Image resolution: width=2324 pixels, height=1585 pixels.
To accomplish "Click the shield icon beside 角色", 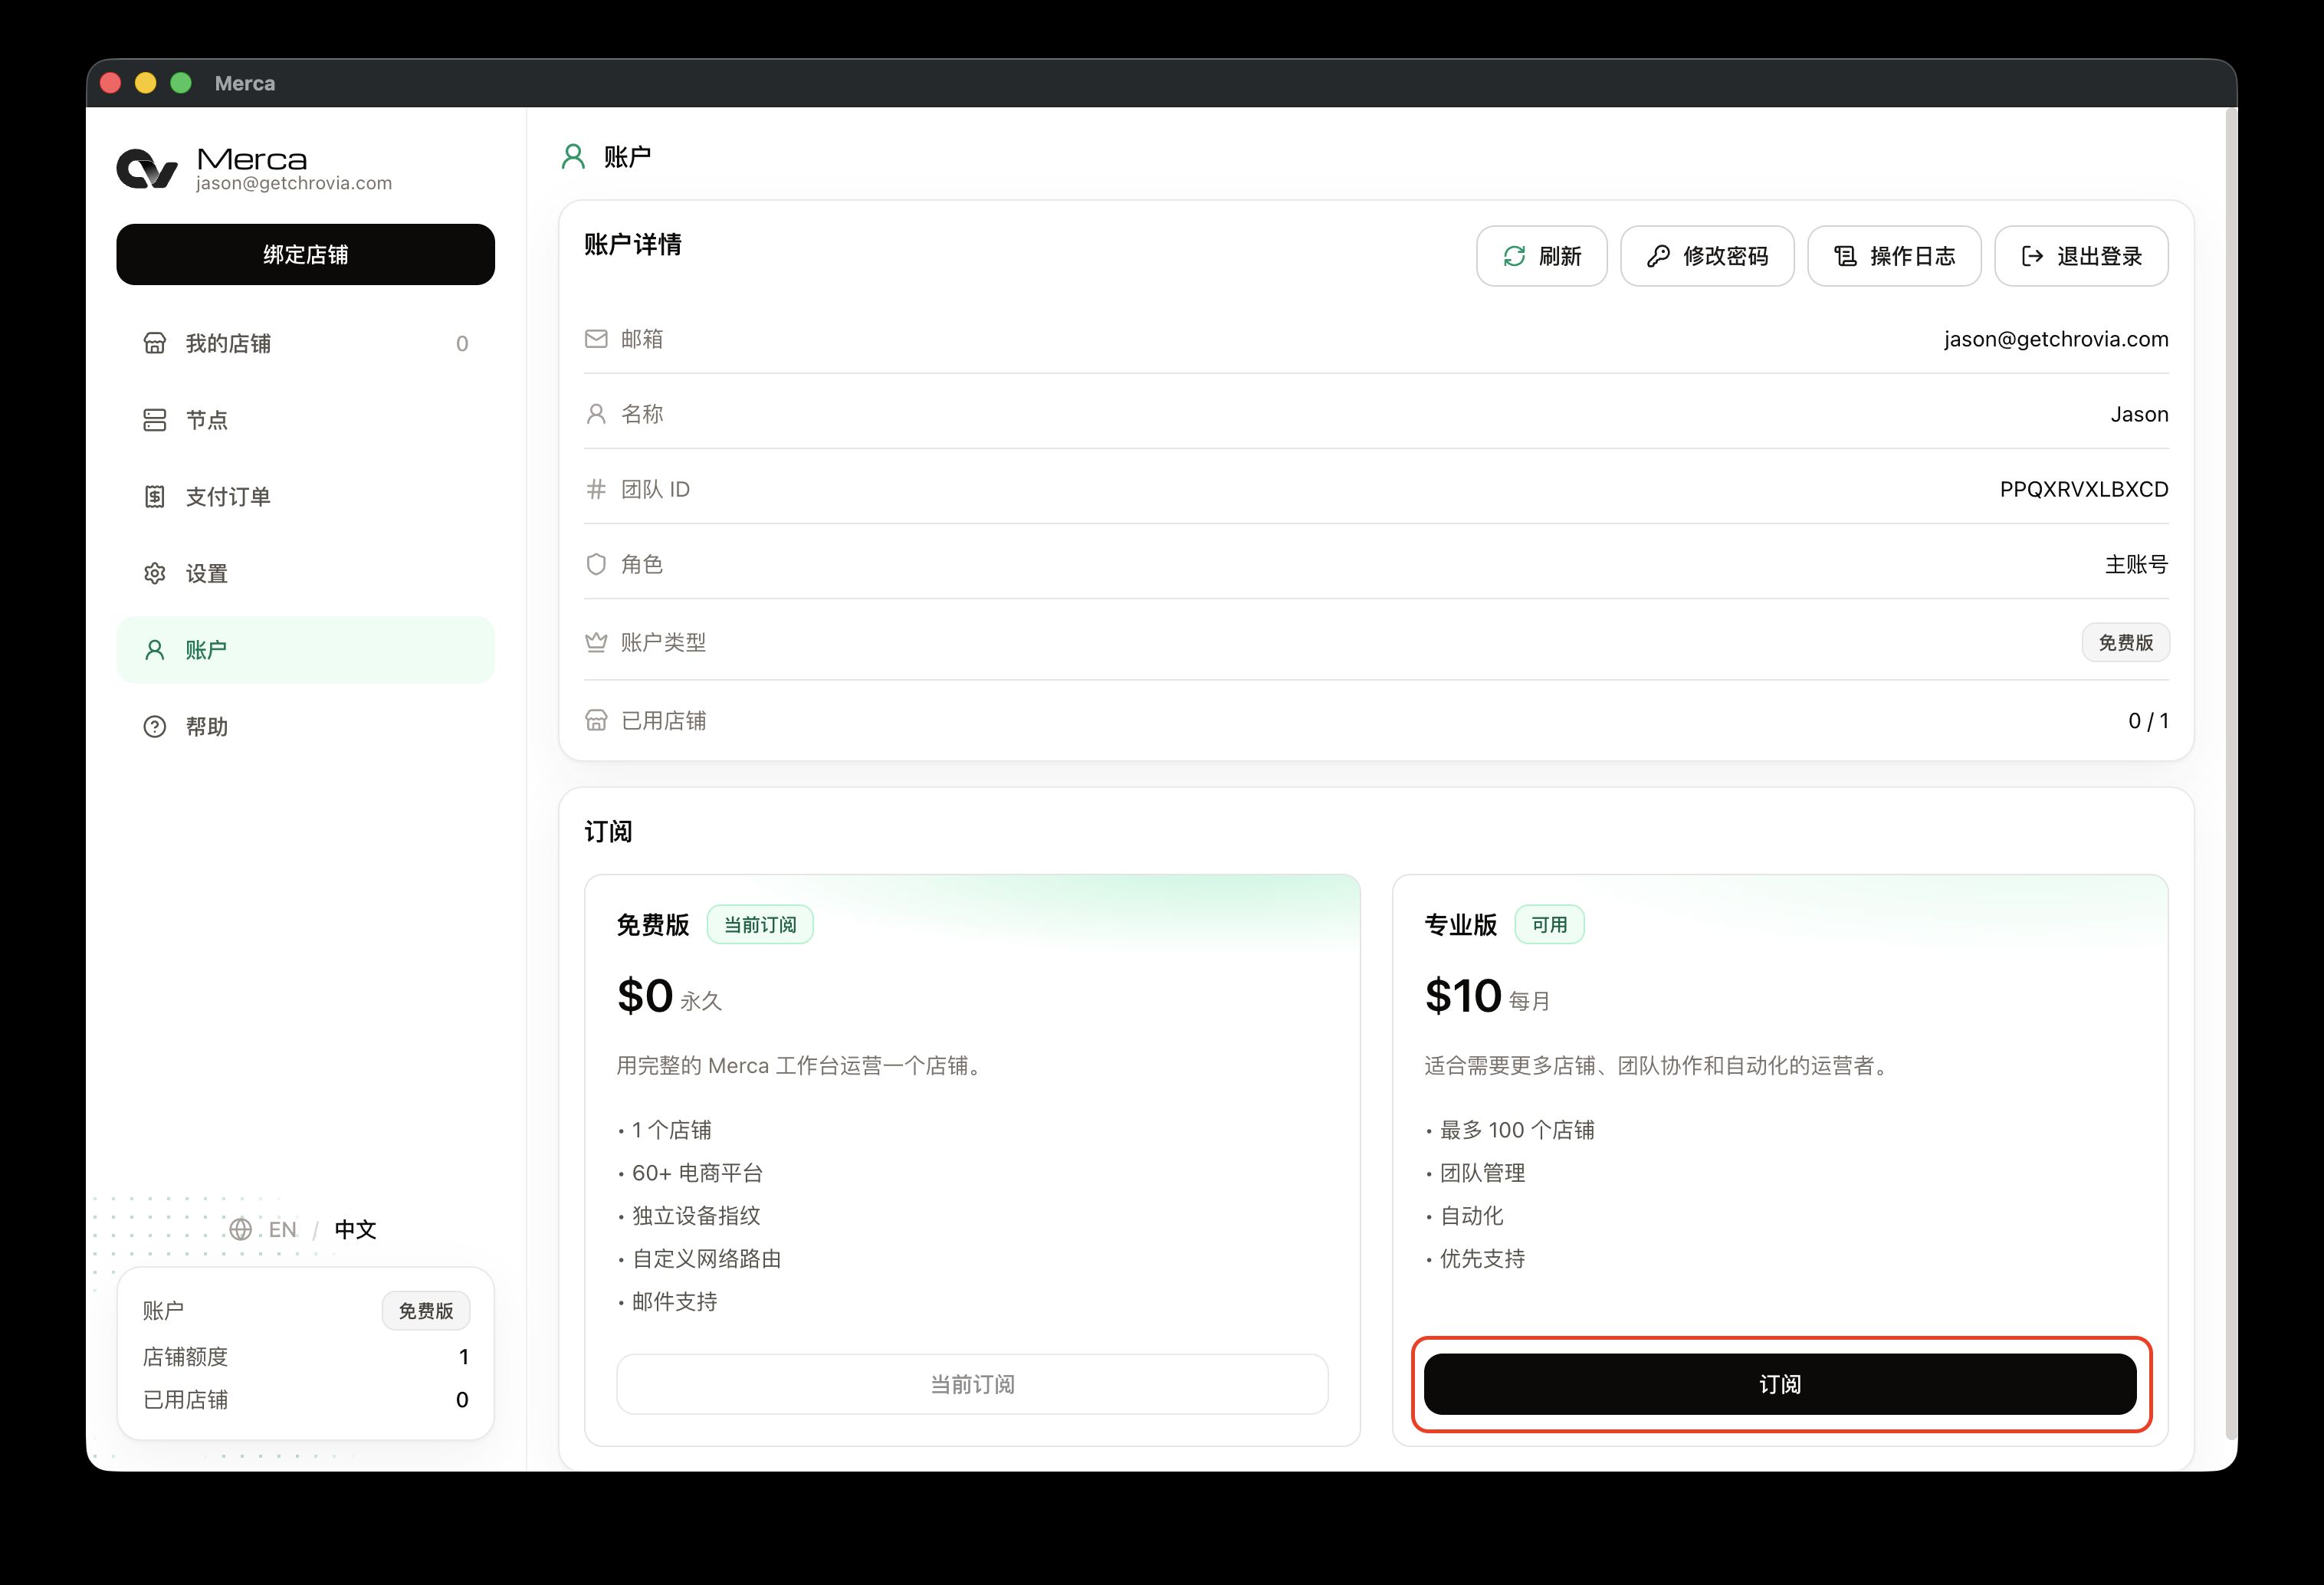I will 596,564.
